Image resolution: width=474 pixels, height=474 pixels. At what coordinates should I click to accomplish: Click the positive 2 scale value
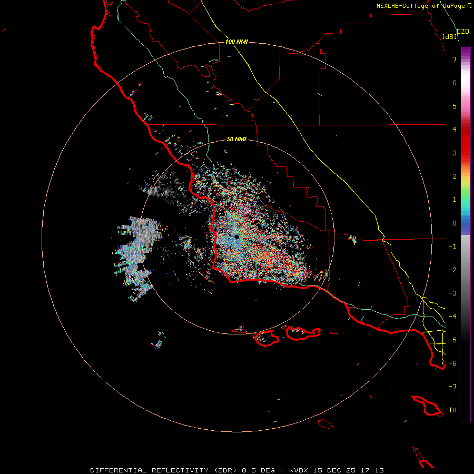[455, 176]
